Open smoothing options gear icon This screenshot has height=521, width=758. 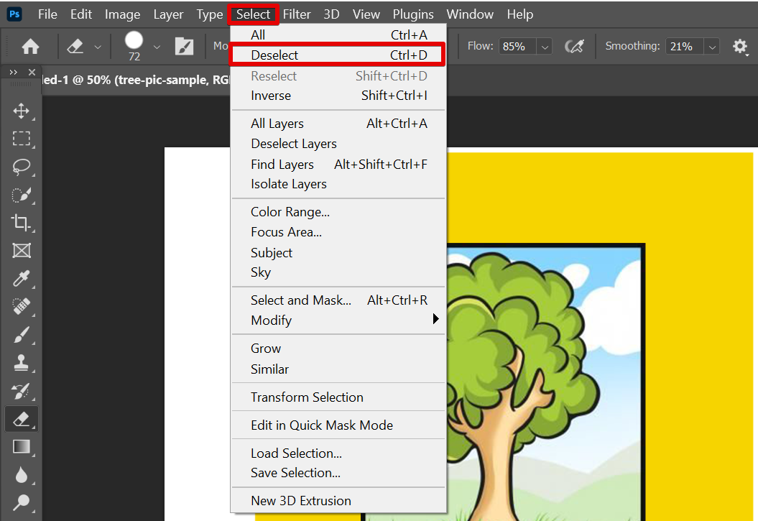click(740, 47)
